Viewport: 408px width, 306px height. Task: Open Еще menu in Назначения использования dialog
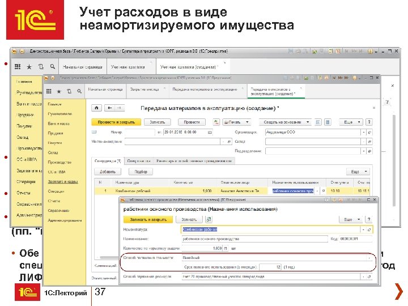pos(351,219)
